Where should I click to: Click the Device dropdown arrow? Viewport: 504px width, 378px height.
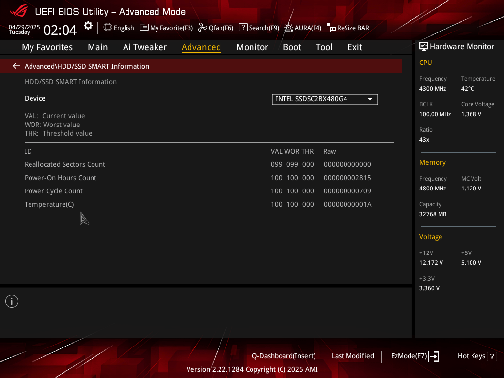click(x=370, y=99)
